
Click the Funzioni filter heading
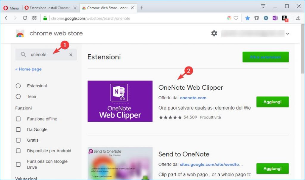[x=24, y=108]
